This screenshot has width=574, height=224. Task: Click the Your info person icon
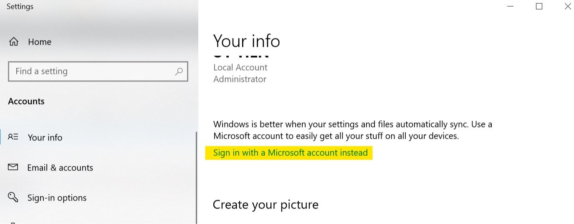(13, 137)
